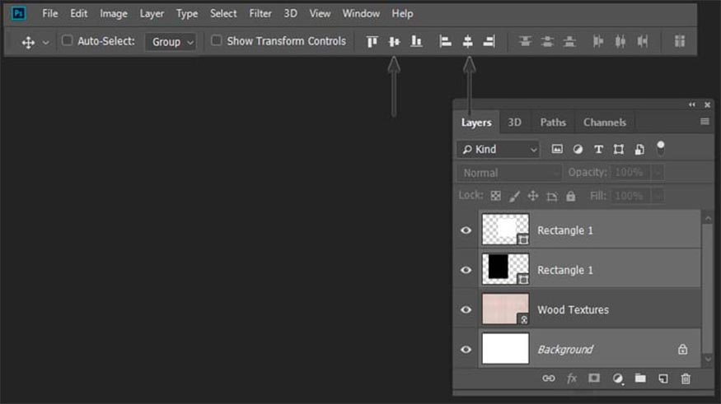The image size is (721, 404).
Task: Open the Type menu
Action: 187,14
